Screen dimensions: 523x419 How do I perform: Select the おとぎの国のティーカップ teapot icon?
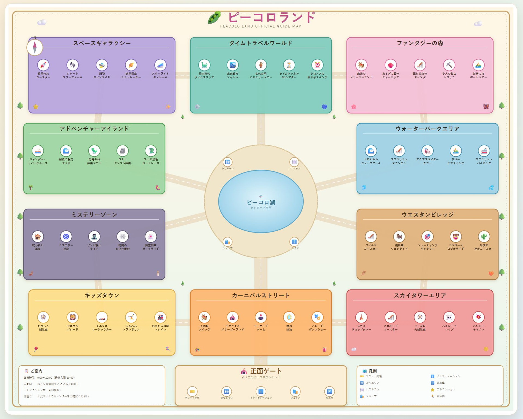click(x=391, y=65)
